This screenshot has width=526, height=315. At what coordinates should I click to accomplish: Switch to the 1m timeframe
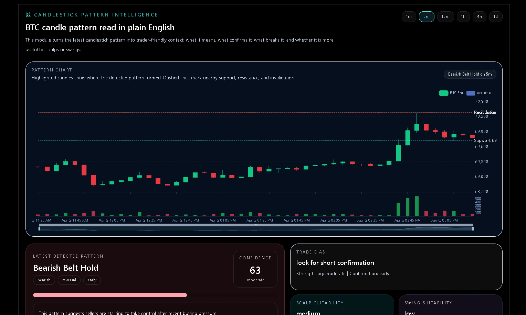[409, 16]
